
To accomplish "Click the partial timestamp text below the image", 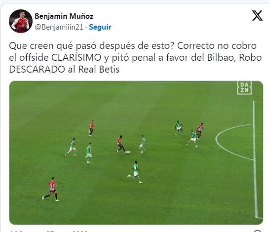I will pos(49,231).
